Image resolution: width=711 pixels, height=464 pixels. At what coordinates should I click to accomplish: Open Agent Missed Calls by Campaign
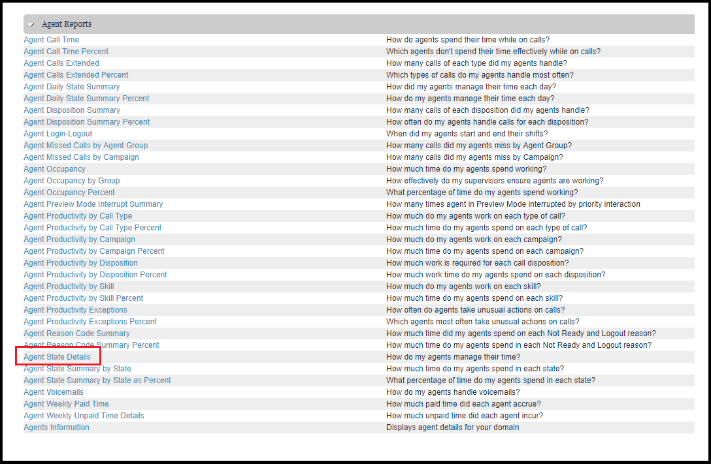81,157
